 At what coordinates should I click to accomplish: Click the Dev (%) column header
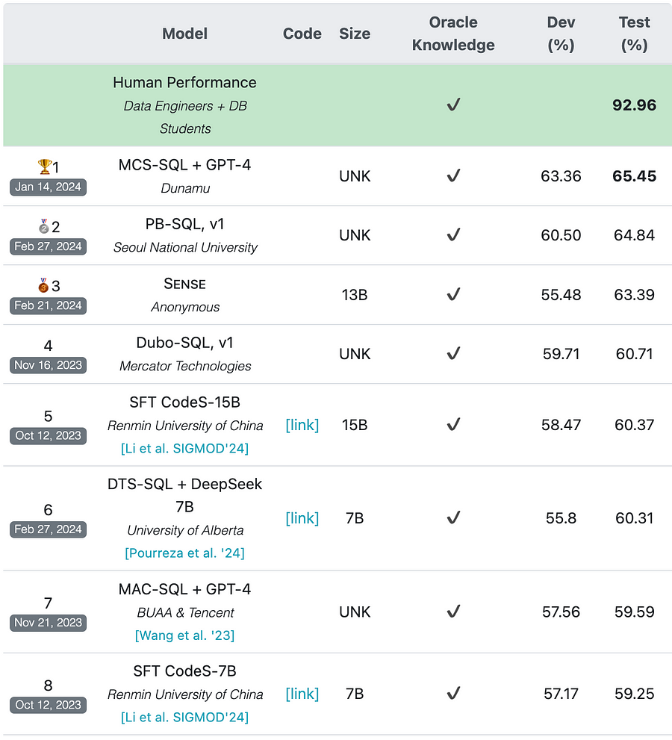(x=561, y=34)
